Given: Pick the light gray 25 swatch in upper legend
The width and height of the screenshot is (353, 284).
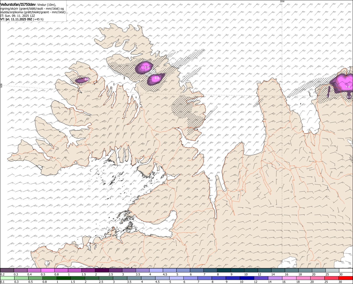Looking at the screenshot, I should 332,270.
